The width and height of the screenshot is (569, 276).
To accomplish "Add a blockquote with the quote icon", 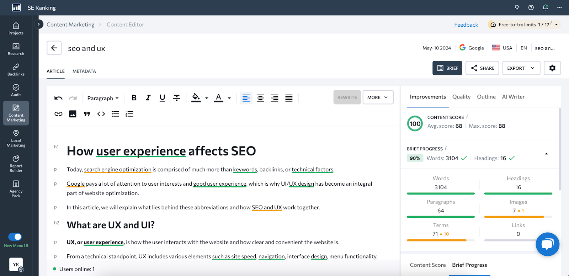I will click(x=87, y=114).
